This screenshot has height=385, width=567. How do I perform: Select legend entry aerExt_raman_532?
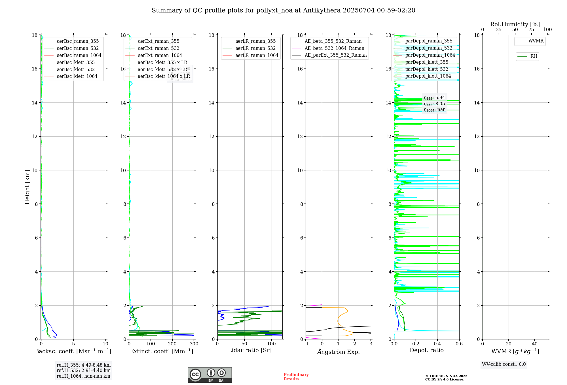152,48
